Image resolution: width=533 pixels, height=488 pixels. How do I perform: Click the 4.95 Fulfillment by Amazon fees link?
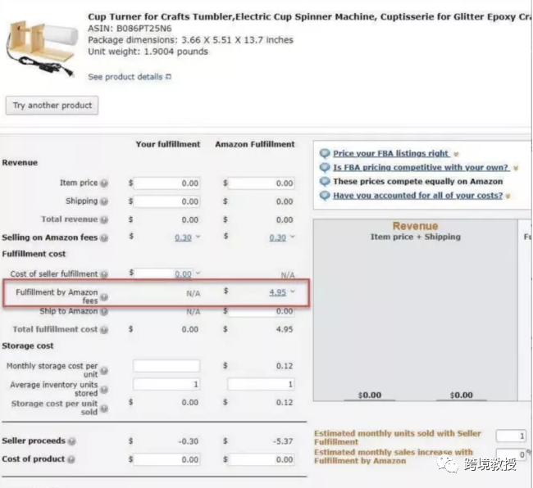point(278,292)
